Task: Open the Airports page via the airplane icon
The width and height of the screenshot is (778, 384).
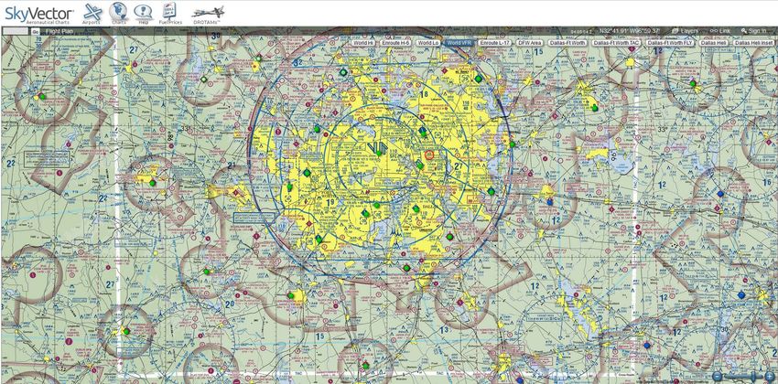Action: click(92, 13)
